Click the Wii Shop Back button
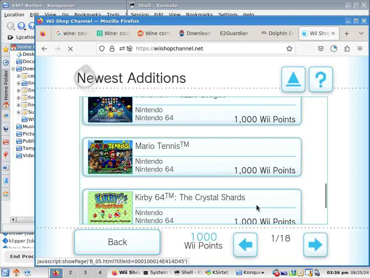The height and width of the screenshot is (278, 370). tap(117, 242)
